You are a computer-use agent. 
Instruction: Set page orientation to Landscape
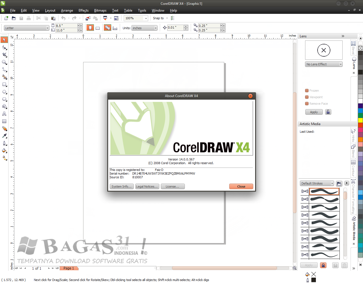98,28
